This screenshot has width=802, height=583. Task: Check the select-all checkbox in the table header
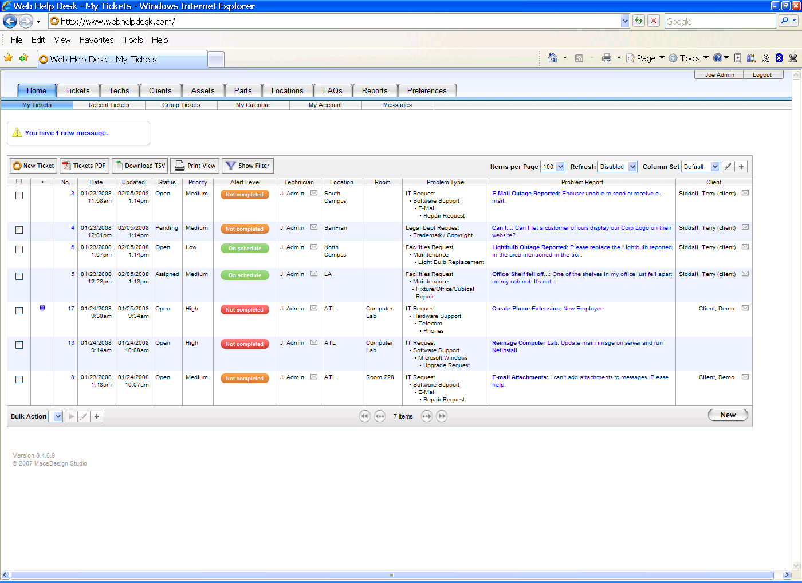click(x=19, y=182)
